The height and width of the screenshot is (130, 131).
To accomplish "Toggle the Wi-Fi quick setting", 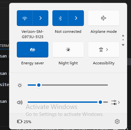I will [x=25, y=18].
